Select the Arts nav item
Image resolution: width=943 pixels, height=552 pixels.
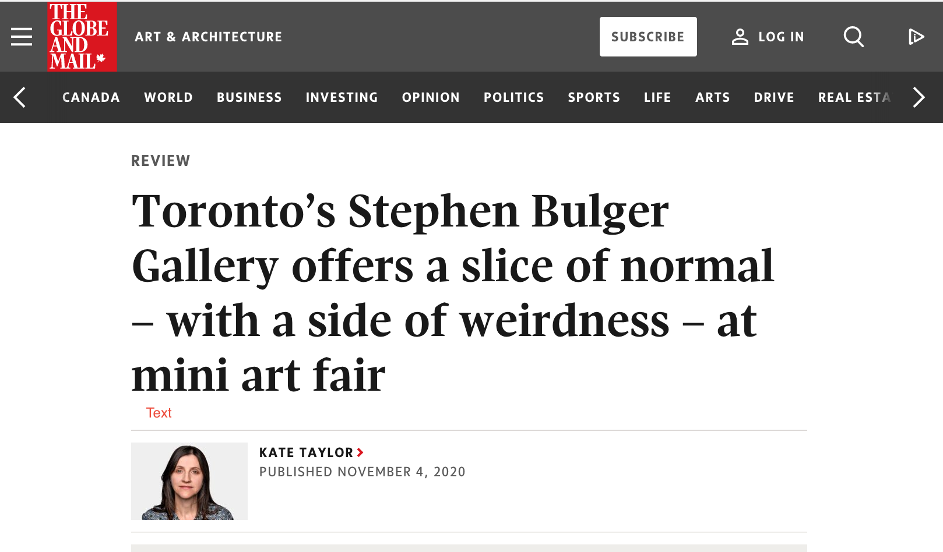point(712,97)
